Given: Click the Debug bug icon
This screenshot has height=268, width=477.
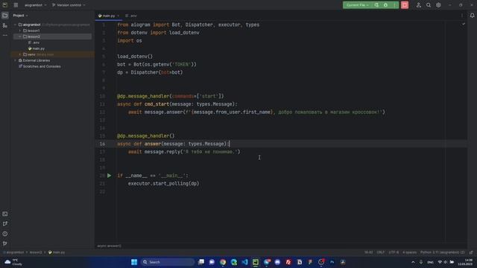Looking at the screenshot, I should [x=385, y=5].
